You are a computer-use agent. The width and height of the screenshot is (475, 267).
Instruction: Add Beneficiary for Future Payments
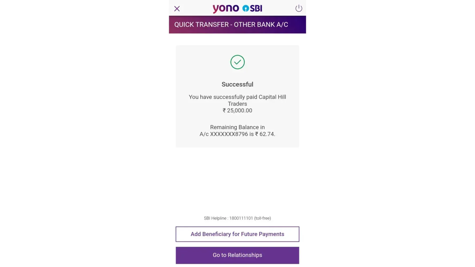click(x=237, y=234)
